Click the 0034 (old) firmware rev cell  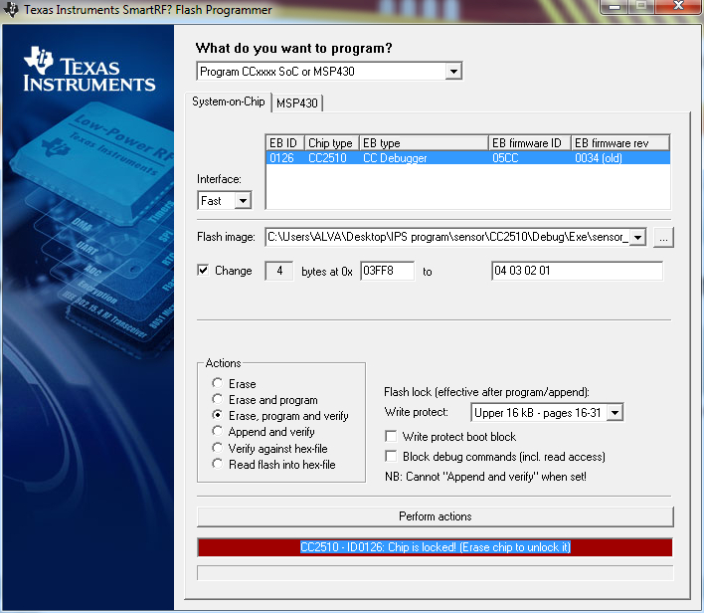click(599, 158)
